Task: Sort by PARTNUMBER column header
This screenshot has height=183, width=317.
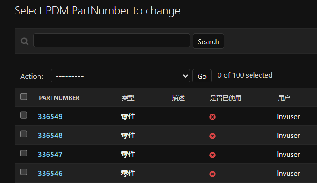Action: (59, 98)
